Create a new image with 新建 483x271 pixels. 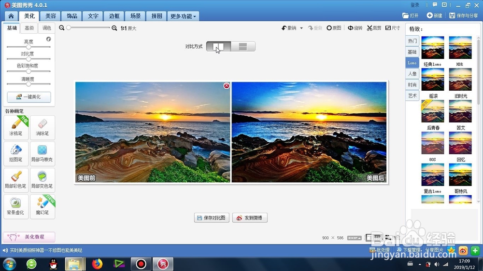[434, 15]
